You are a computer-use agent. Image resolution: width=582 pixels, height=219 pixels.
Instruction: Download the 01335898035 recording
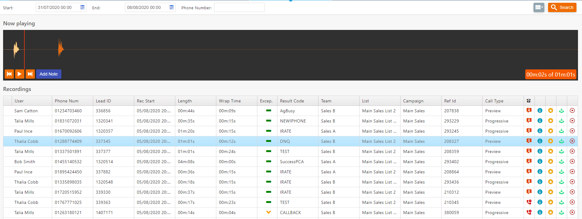(561, 182)
